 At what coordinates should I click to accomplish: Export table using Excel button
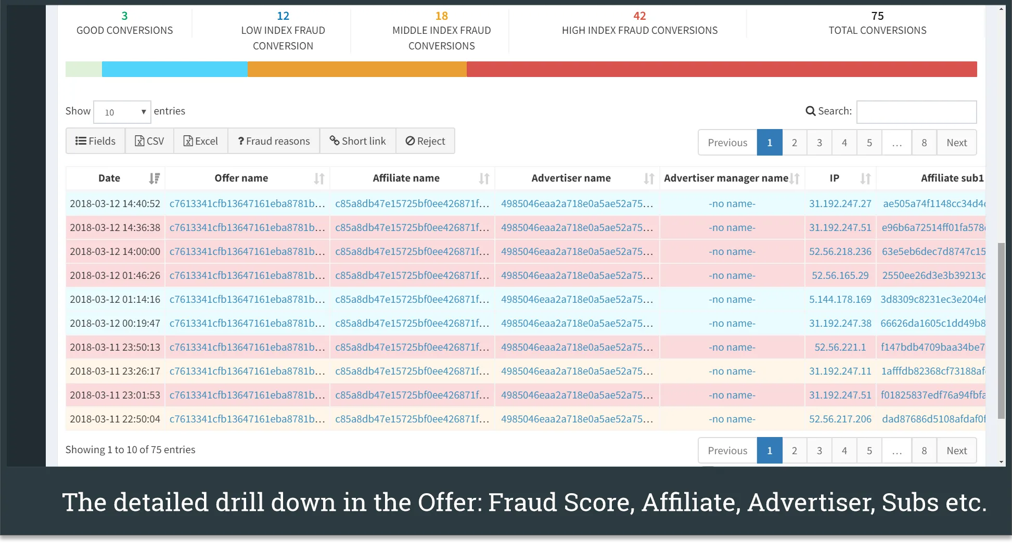200,141
